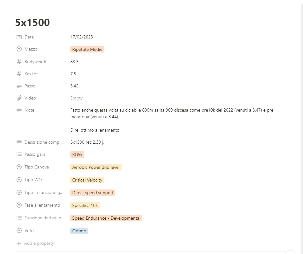
Task: Open the Speed Endurance - Developmental tag
Action: coord(106,218)
